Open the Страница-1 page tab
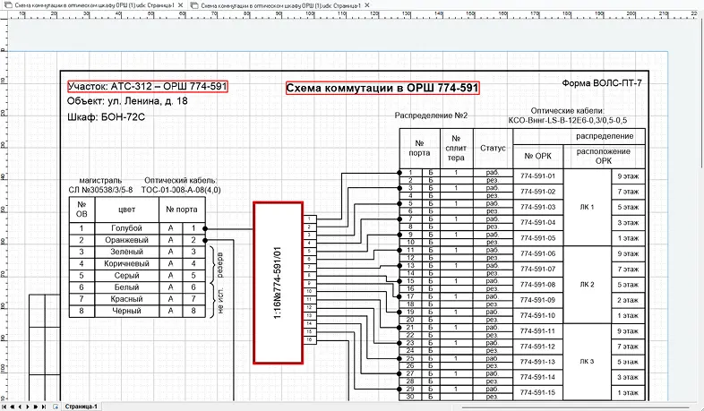Viewport: 704px width, 411px height. coord(81,406)
